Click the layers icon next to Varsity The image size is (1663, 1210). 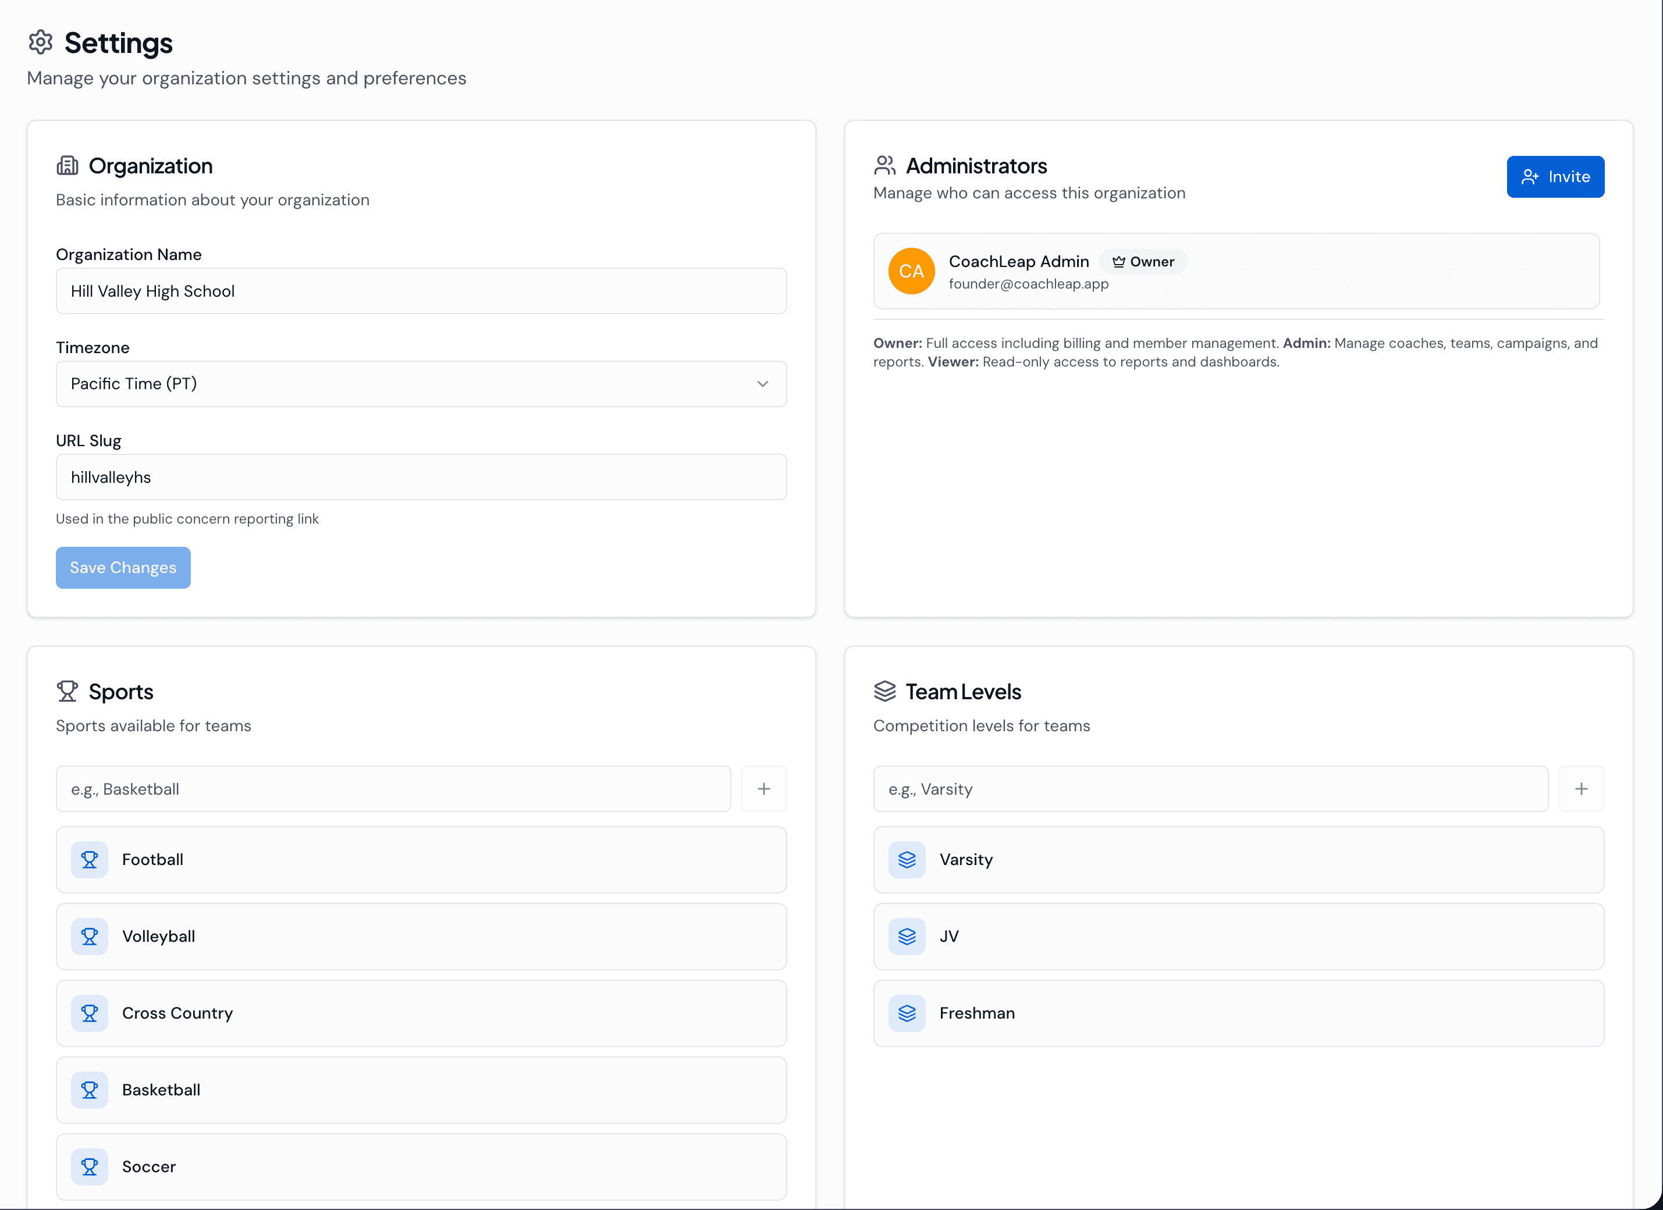tap(907, 859)
